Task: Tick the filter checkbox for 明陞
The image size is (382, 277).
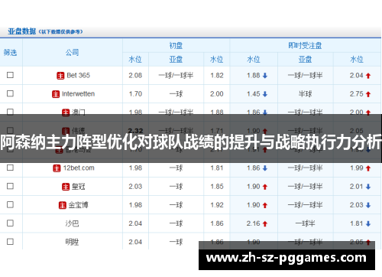Action: (x=10, y=242)
